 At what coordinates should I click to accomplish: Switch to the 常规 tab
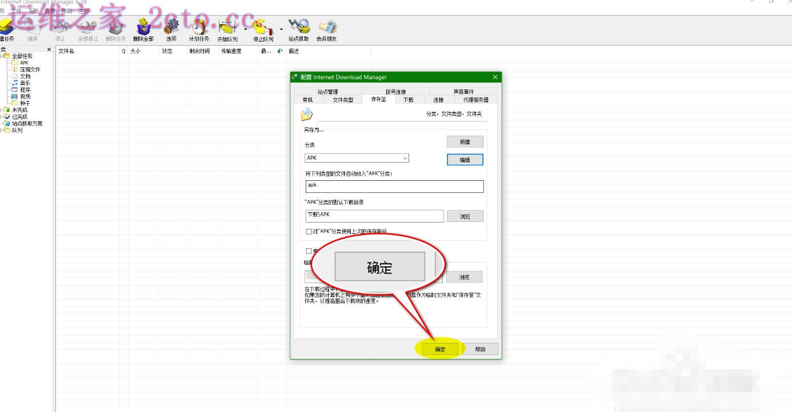tap(307, 100)
